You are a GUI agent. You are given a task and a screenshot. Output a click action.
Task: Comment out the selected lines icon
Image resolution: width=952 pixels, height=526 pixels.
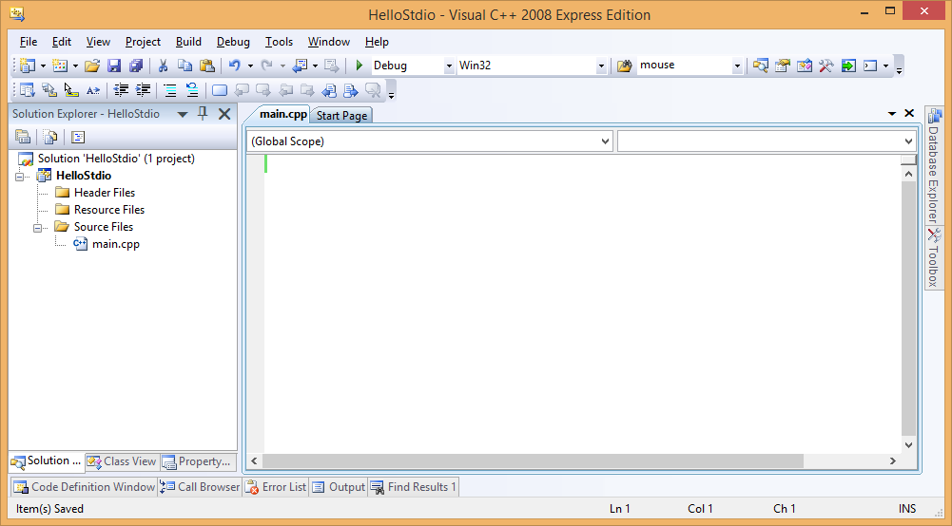[x=170, y=90]
